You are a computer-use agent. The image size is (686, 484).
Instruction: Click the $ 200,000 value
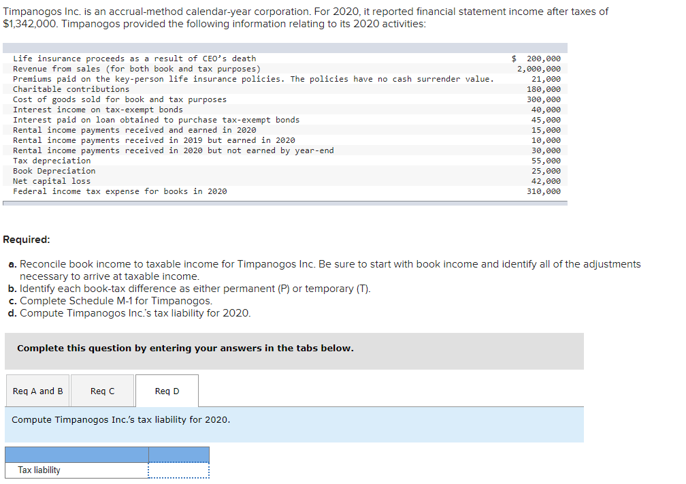click(536, 59)
